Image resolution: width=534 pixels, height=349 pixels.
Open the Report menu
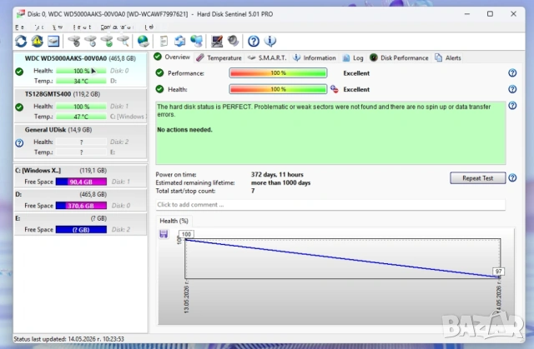[82, 27]
